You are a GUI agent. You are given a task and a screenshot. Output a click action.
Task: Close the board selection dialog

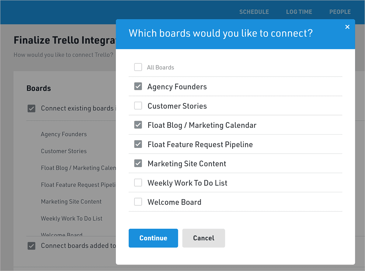tap(347, 27)
